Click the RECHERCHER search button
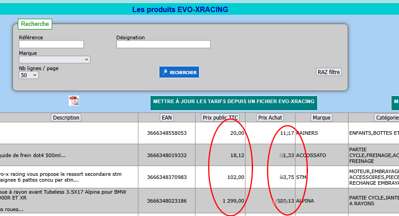Image resolution: width=399 pixels, height=216 pixels. pyautogui.click(x=179, y=72)
